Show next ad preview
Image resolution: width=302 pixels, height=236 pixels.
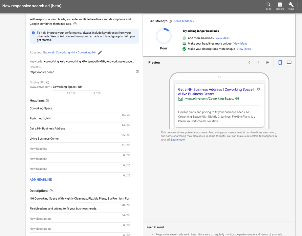[x=258, y=62]
